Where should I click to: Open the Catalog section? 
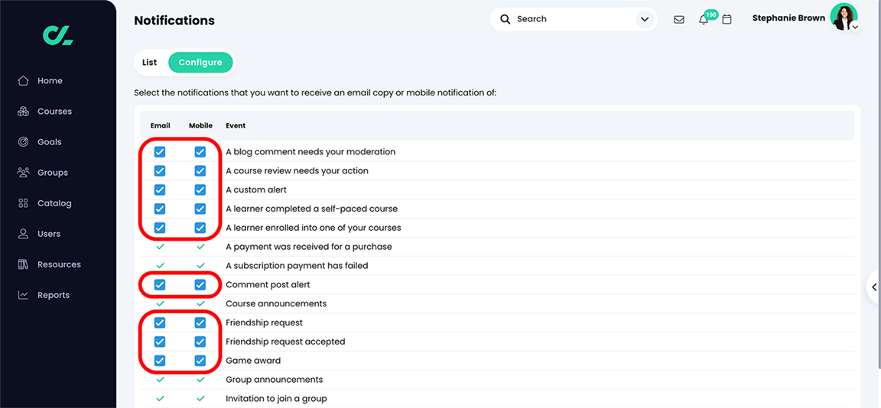(x=54, y=203)
